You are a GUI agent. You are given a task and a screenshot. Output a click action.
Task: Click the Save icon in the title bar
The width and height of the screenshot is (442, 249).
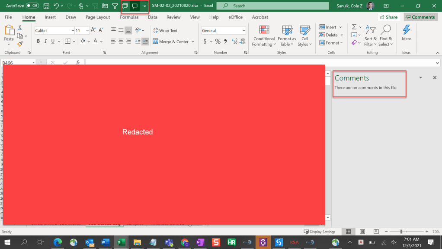[46, 6]
